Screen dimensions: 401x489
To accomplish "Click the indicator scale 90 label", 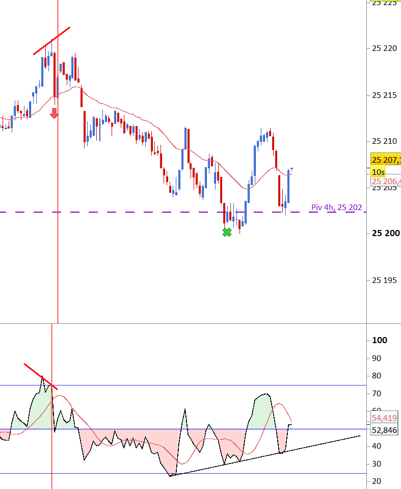I will tap(377, 358).
